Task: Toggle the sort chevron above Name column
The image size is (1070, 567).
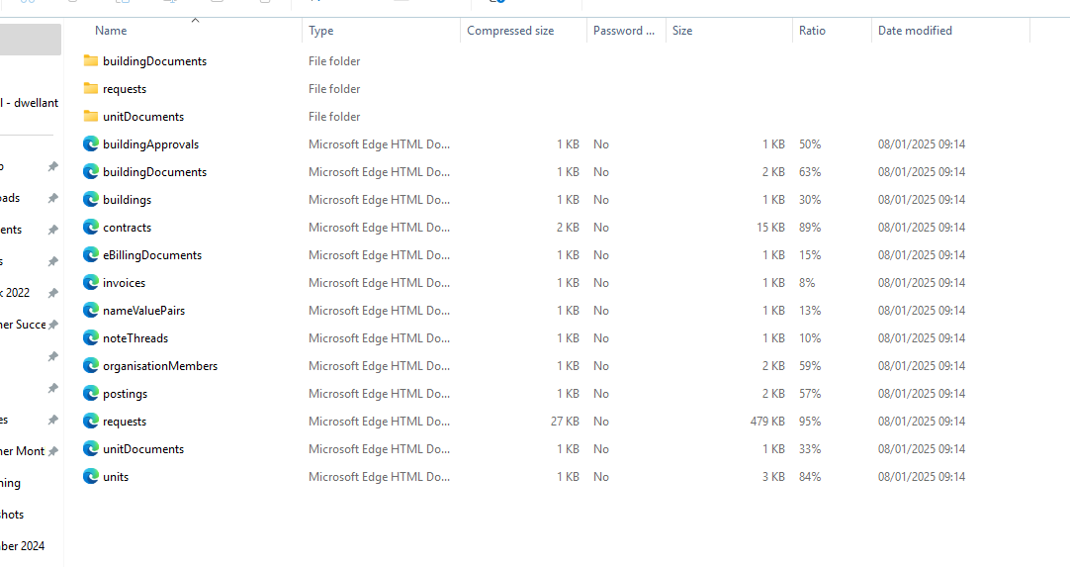Action: coord(195,20)
